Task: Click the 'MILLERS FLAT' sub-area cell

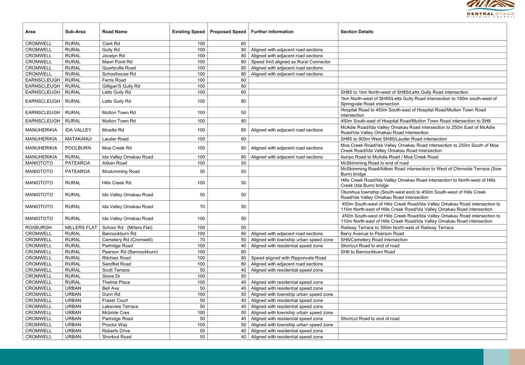Action: tap(81, 227)
